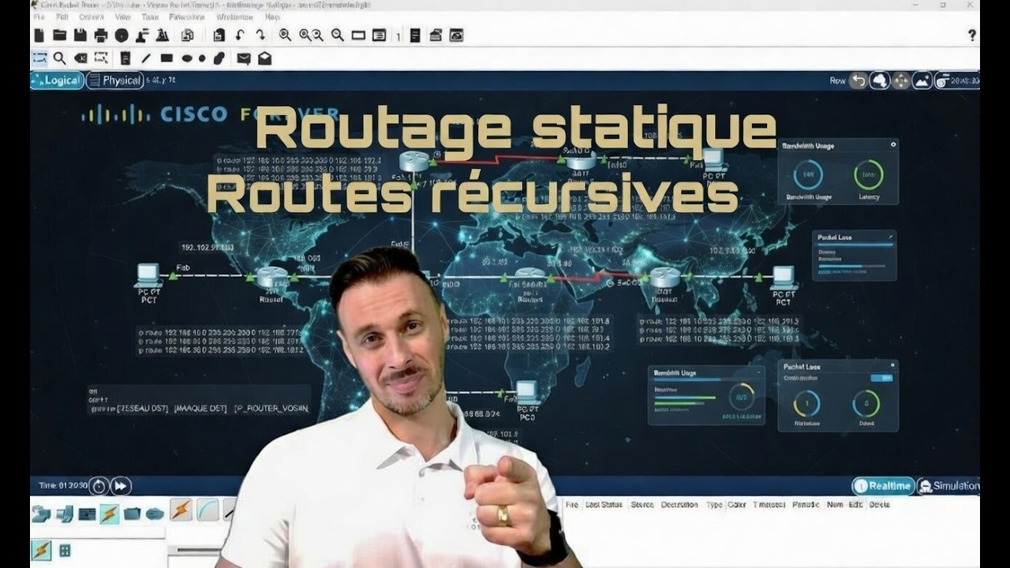This screenshot has width=1010, height=568.
Task: Select the Place Note tool
Action: 125,58
